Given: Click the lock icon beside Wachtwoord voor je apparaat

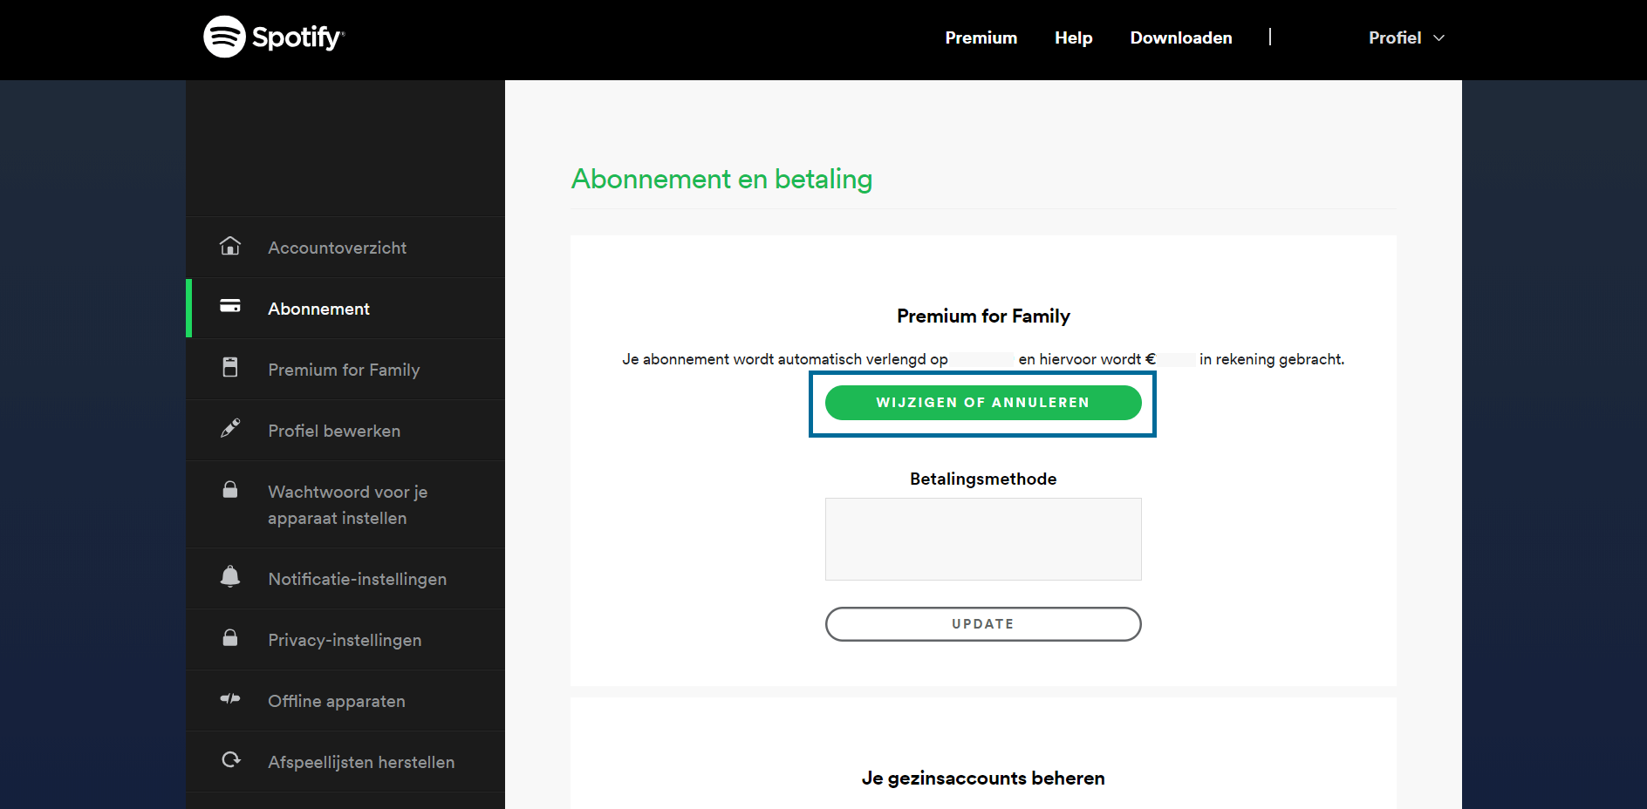Looking at the screenshot, I should [230, 489].
